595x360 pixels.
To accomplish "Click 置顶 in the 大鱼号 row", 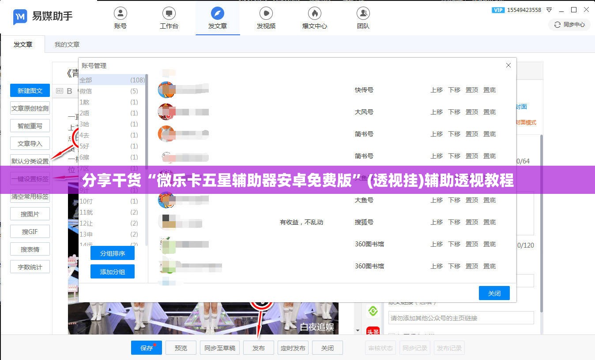I will click(472, 200).
